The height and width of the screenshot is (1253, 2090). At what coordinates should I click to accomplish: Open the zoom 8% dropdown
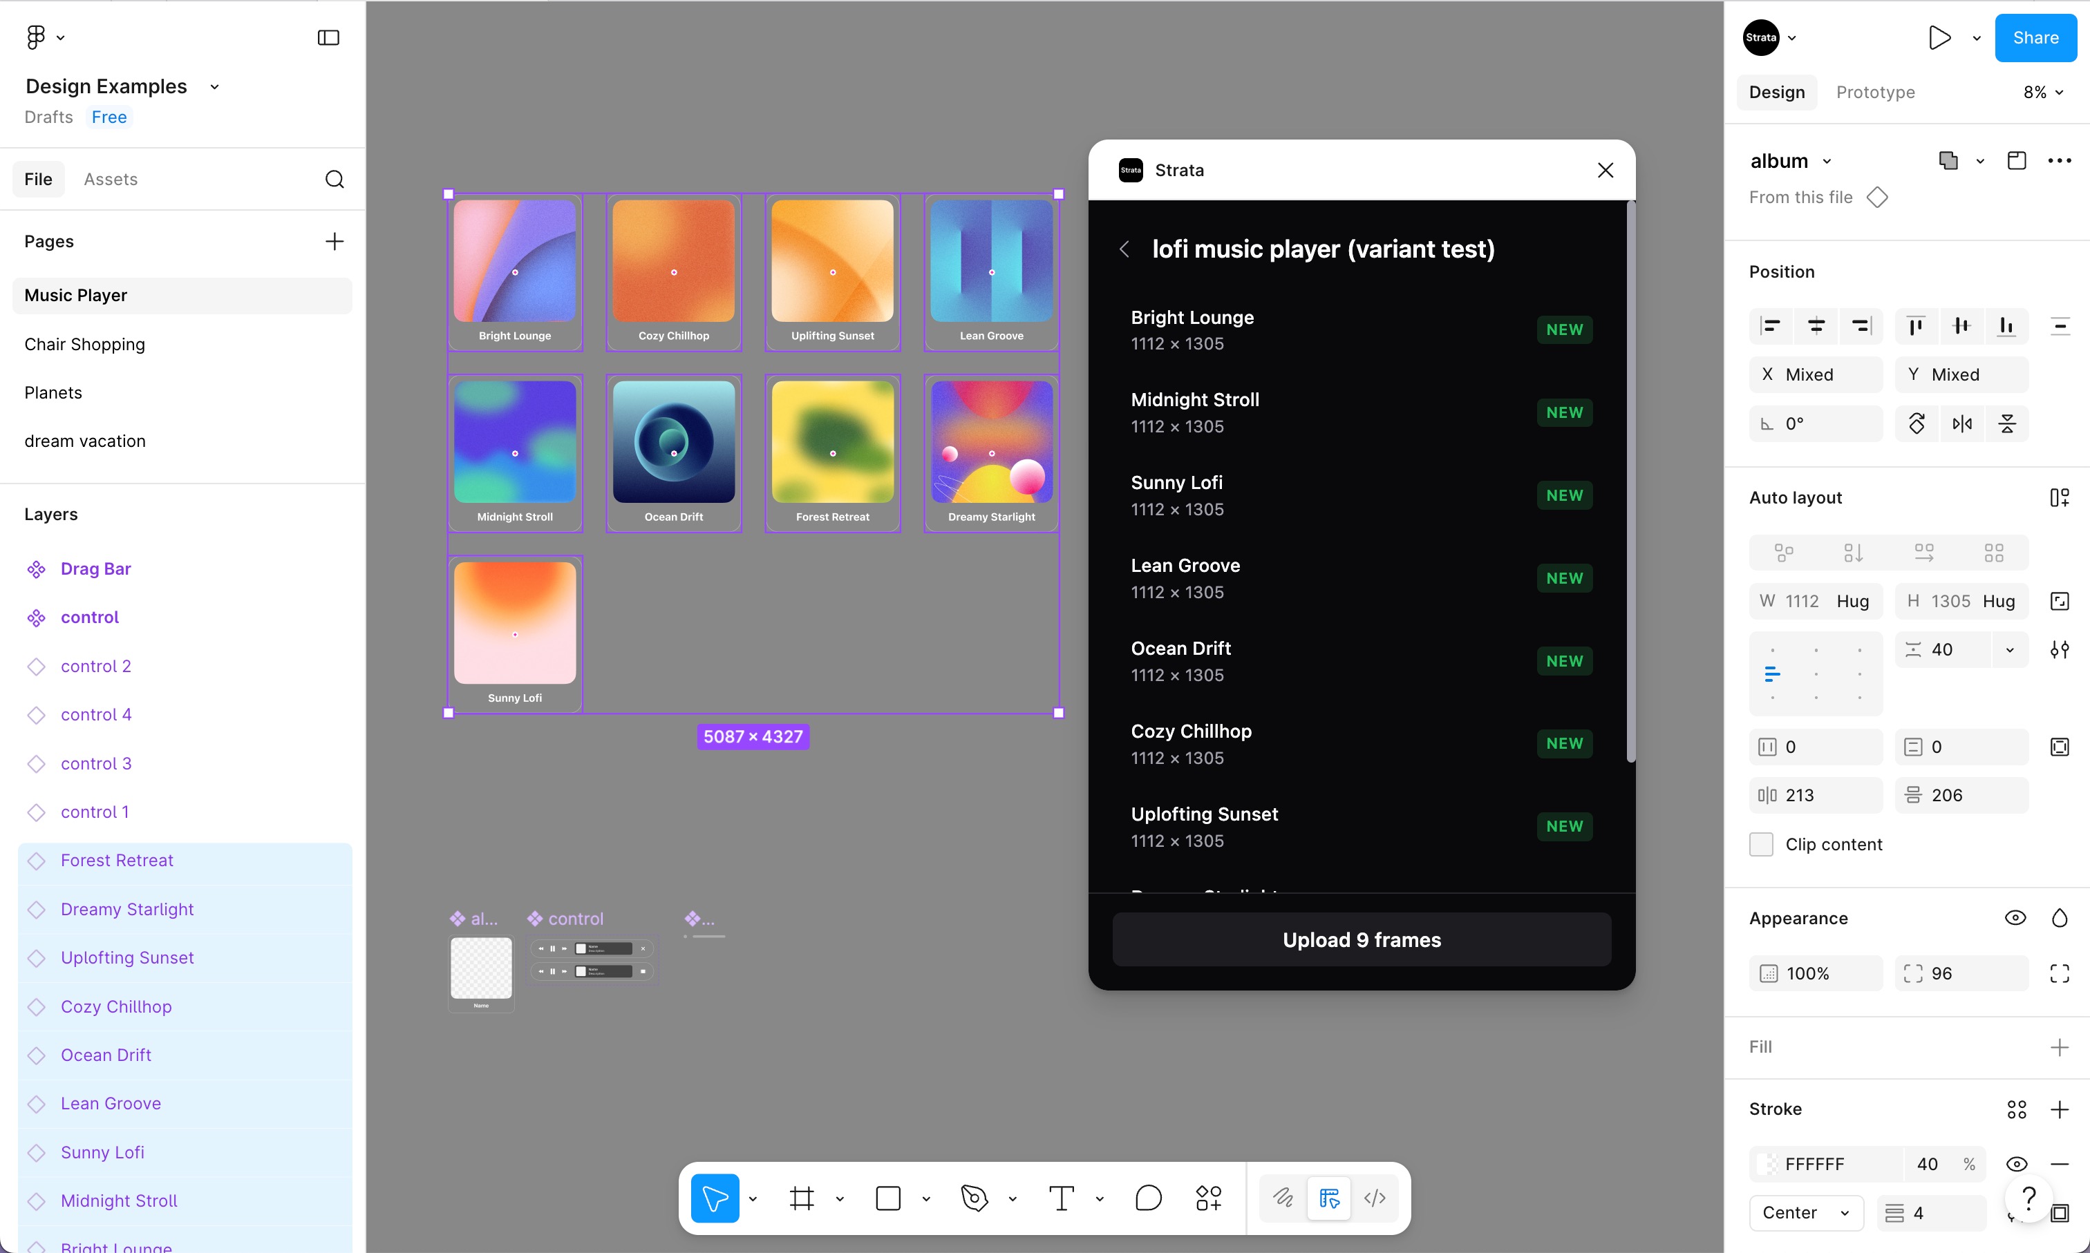(2044, 92)
